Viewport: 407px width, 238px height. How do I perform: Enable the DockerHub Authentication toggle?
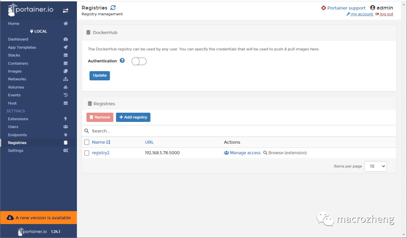coord(139,61)
